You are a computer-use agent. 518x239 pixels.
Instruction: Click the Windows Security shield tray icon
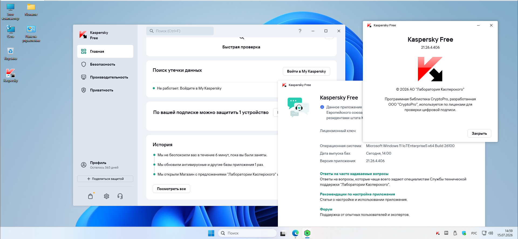[464, 233]
